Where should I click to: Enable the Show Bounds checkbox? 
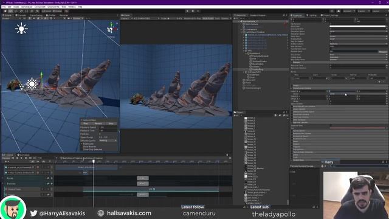pyautogui.click(x=81, y=147)
